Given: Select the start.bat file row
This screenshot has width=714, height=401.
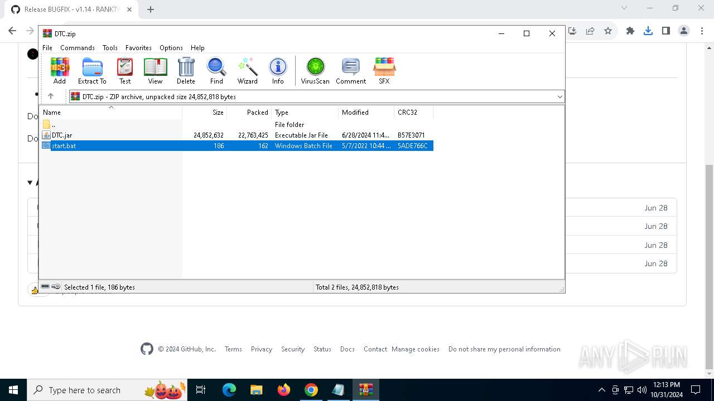Looking at the screenshot, I should coord(236,146).
